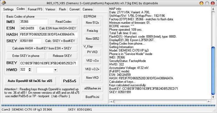Go to the Various tab
Screen dimensions: 217x113
[x=50, y=9]
